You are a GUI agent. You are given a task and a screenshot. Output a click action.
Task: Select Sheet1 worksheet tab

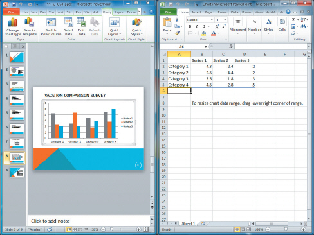[x=188, y=223]
